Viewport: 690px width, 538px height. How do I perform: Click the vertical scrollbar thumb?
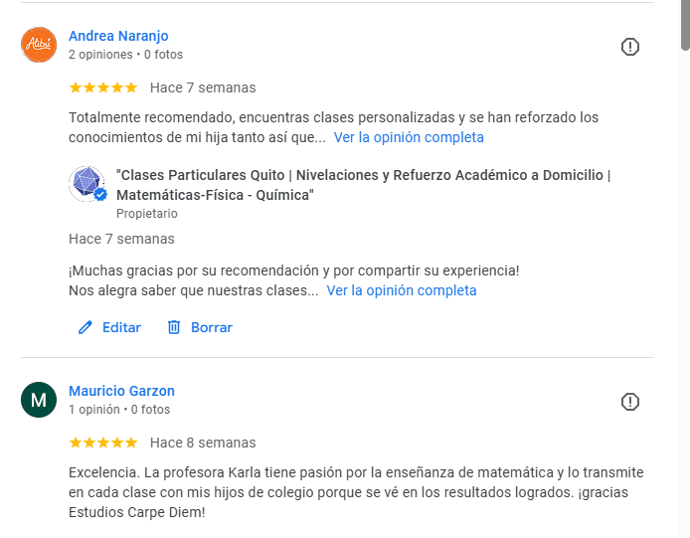click(685, 25)
